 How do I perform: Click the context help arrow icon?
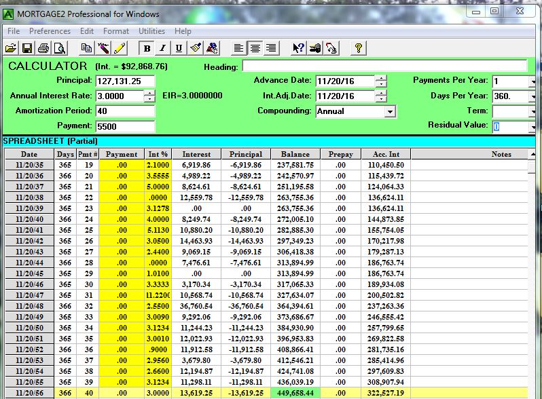point(298,48)
